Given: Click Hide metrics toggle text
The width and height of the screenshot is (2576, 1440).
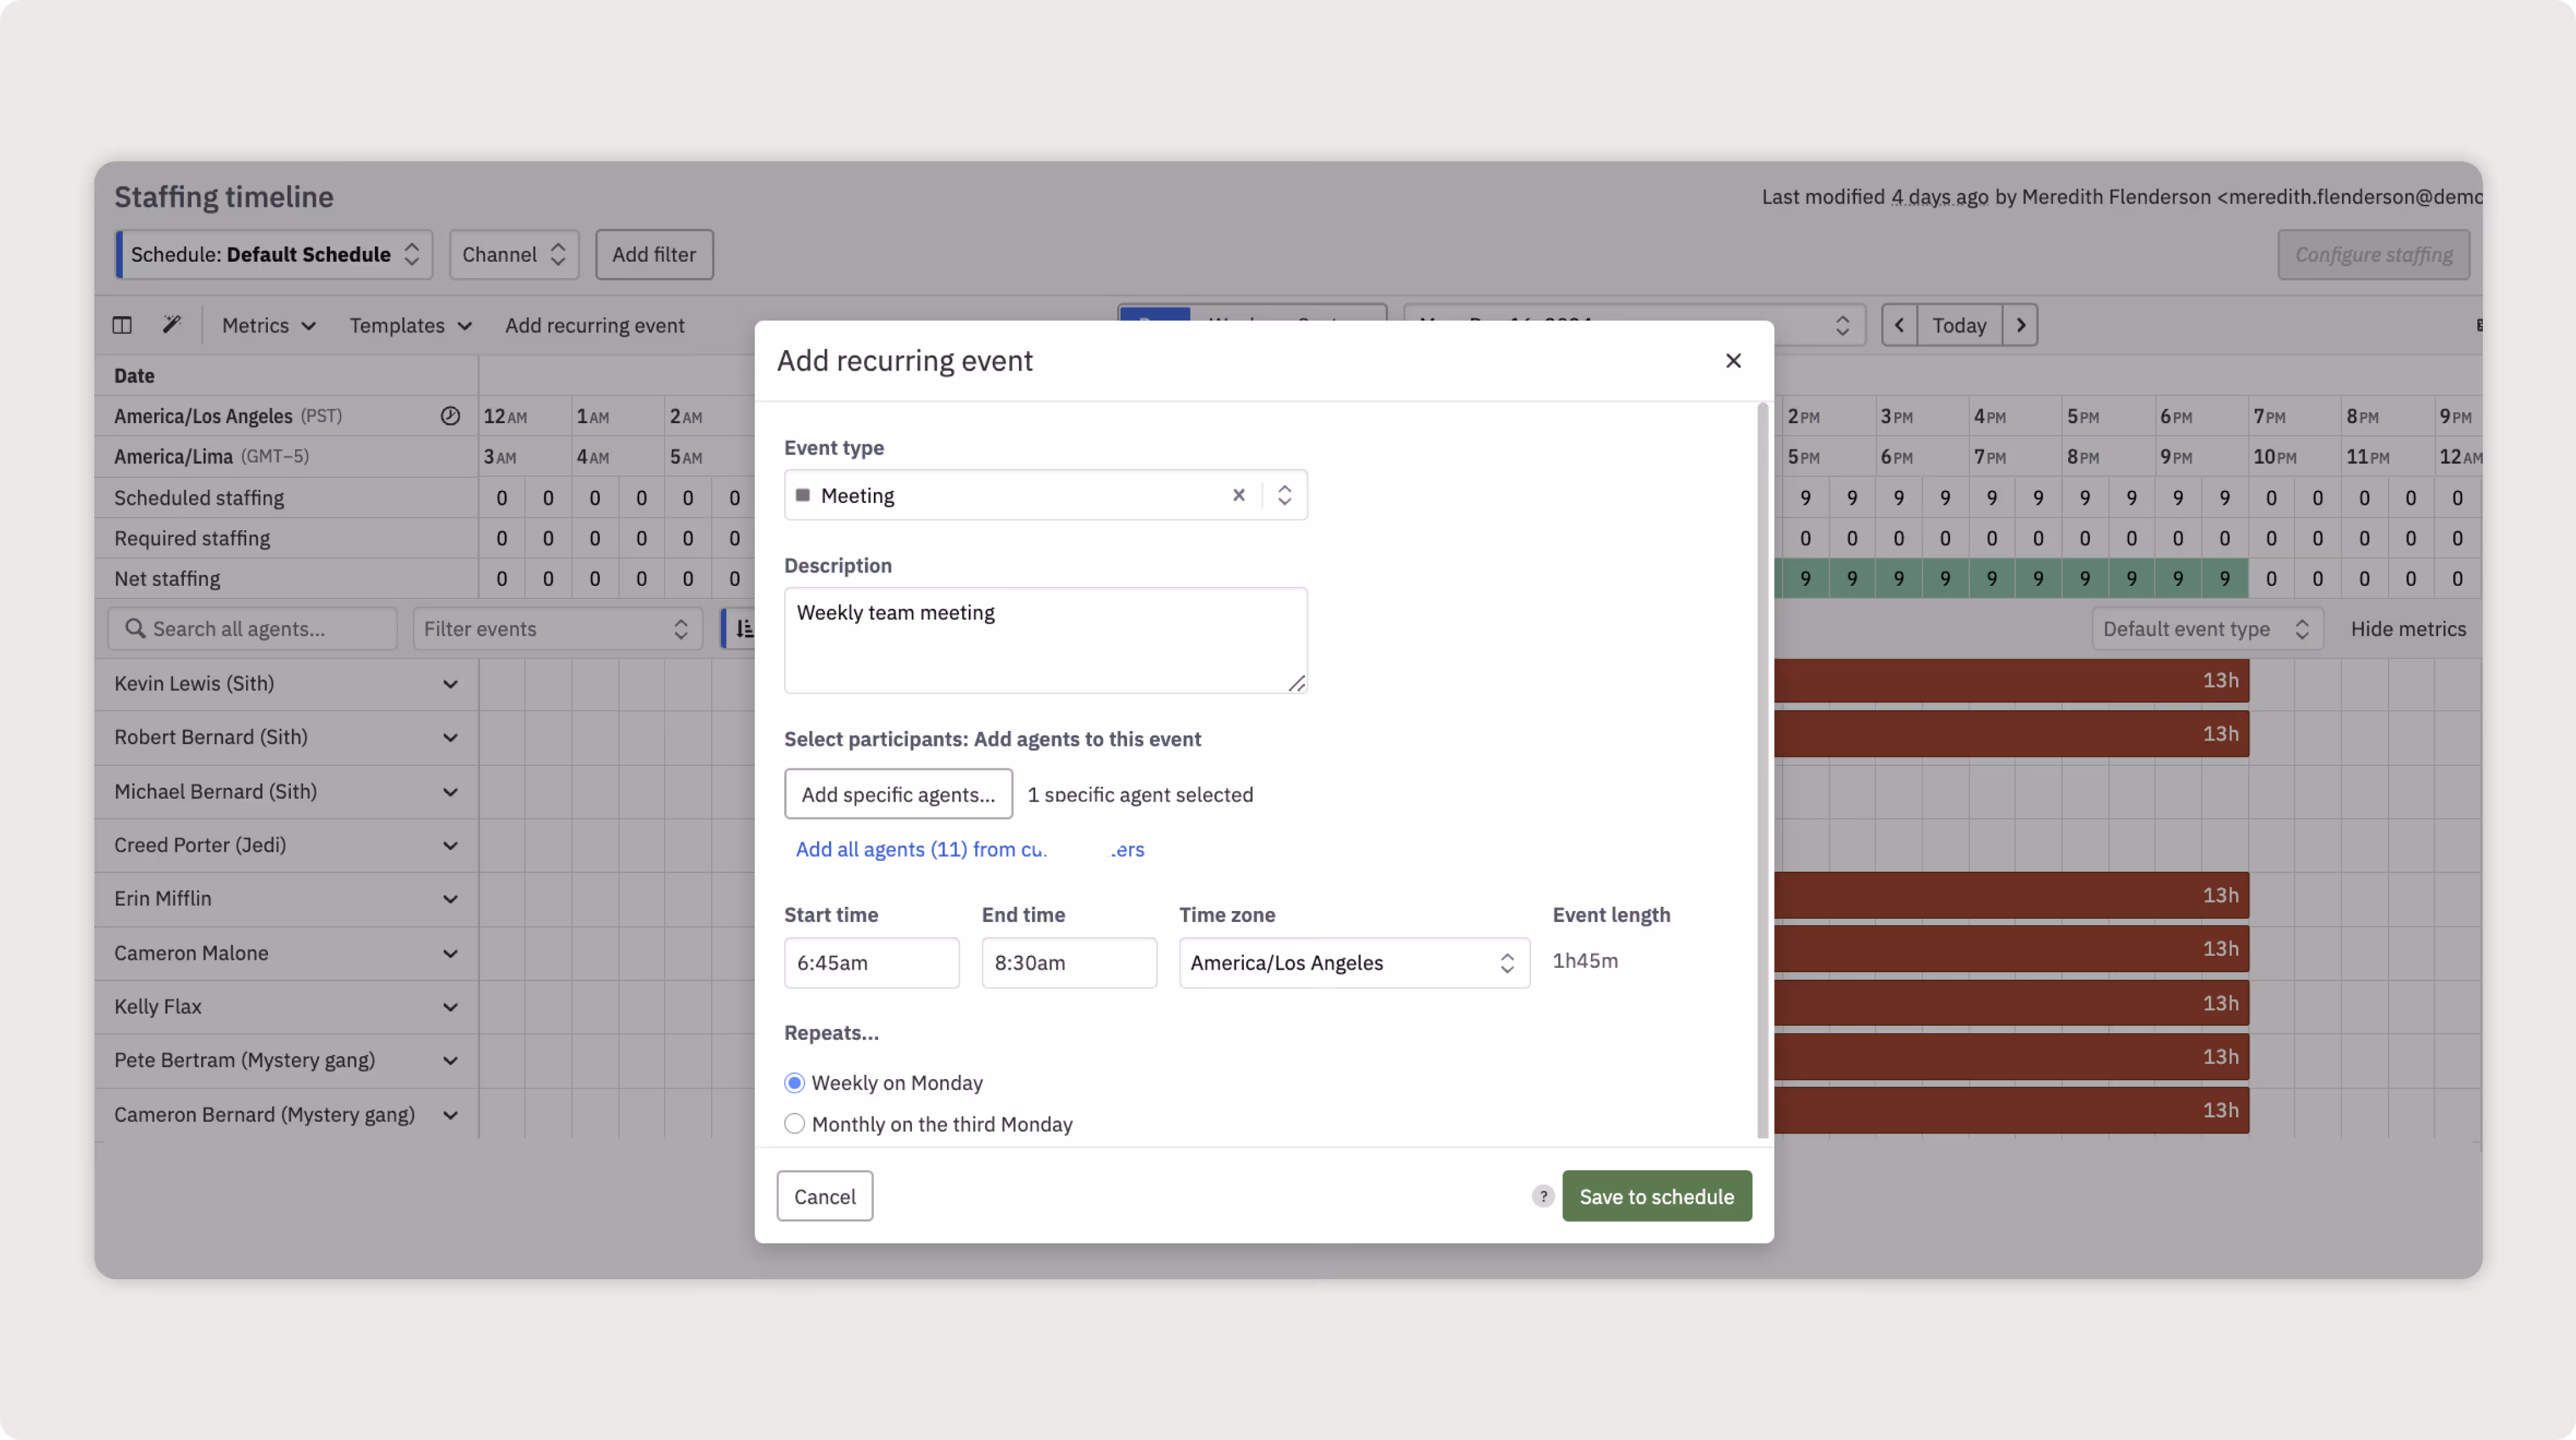Looking at the screenshot, I should coord(2408,628).
